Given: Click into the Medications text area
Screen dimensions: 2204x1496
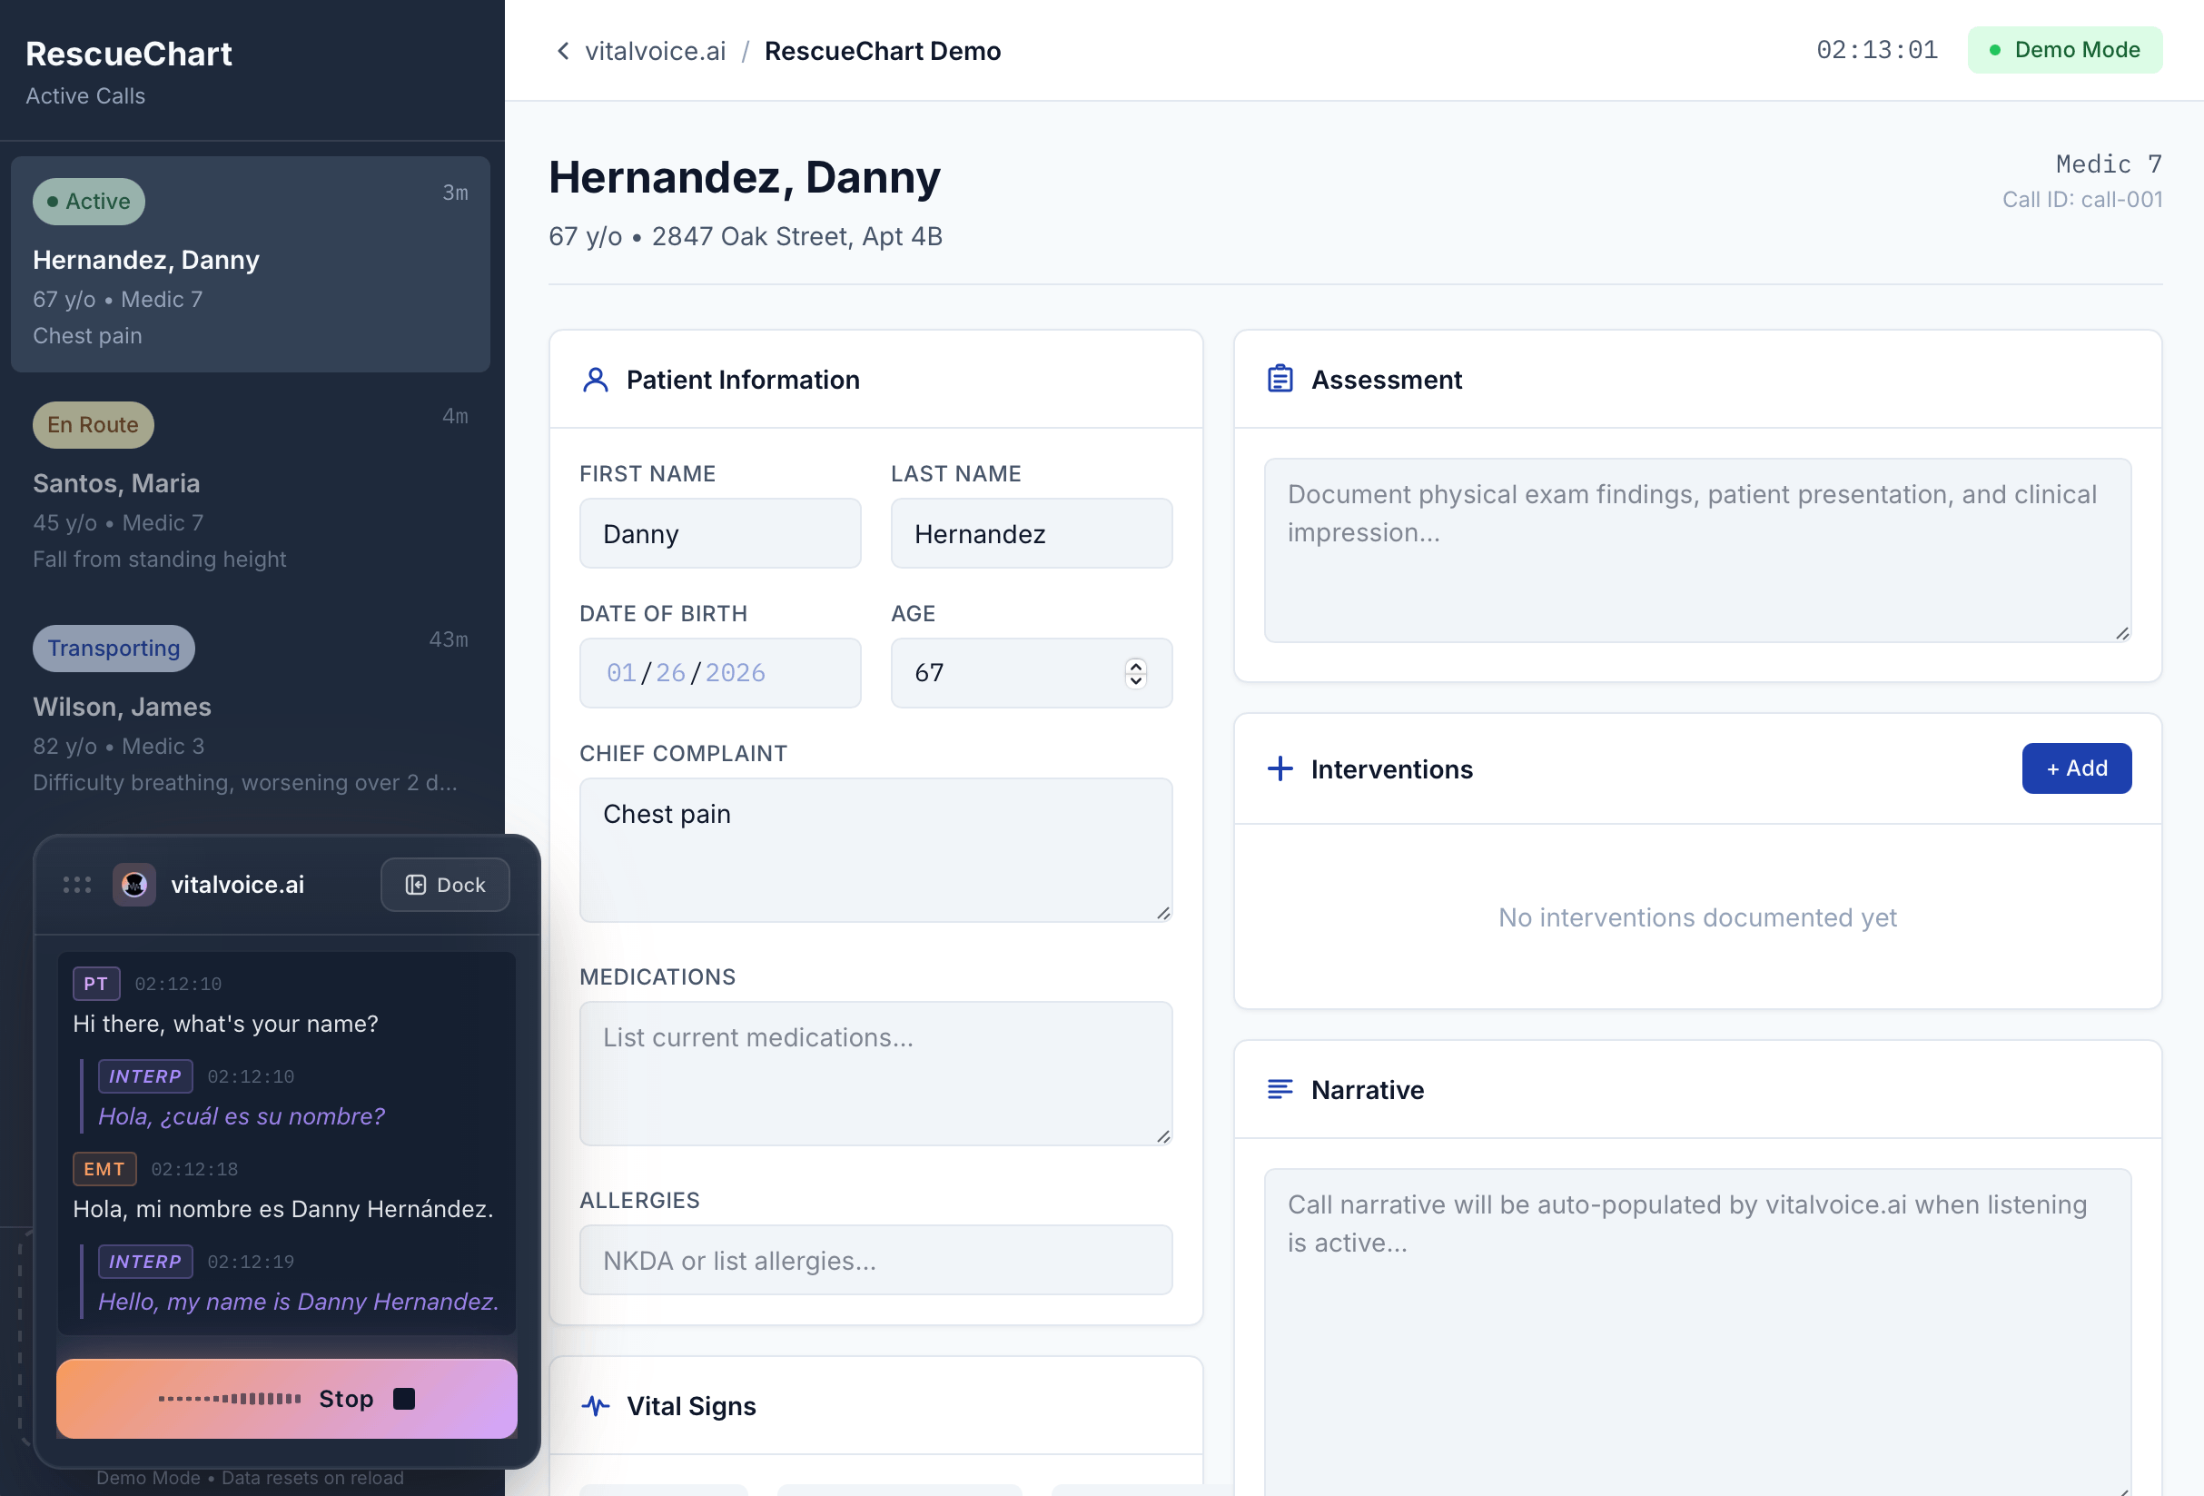Looking at the screenshot, I should coord(875,1072).
